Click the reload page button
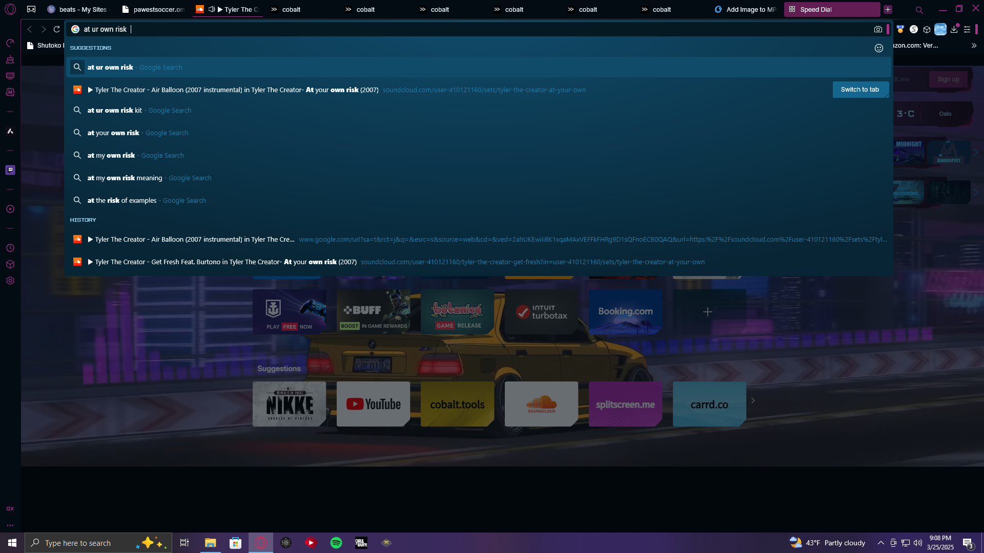 (57, 29)
